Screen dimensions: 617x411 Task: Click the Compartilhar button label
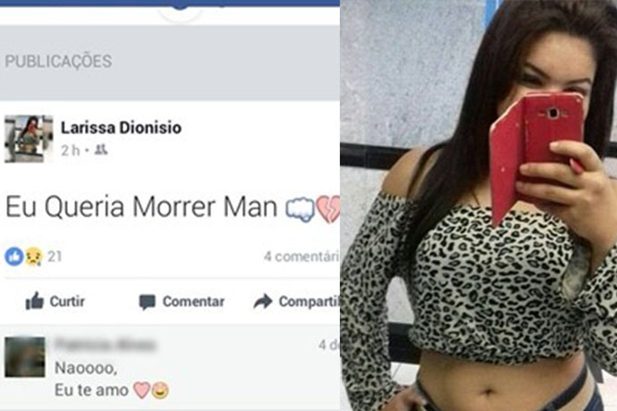(309, 302)
